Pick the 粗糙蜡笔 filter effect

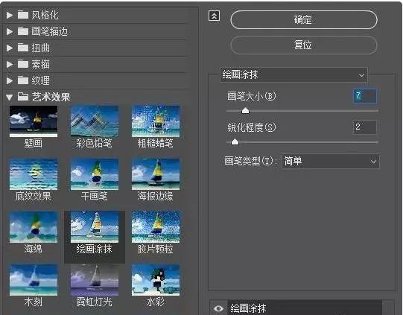[156, 121]
